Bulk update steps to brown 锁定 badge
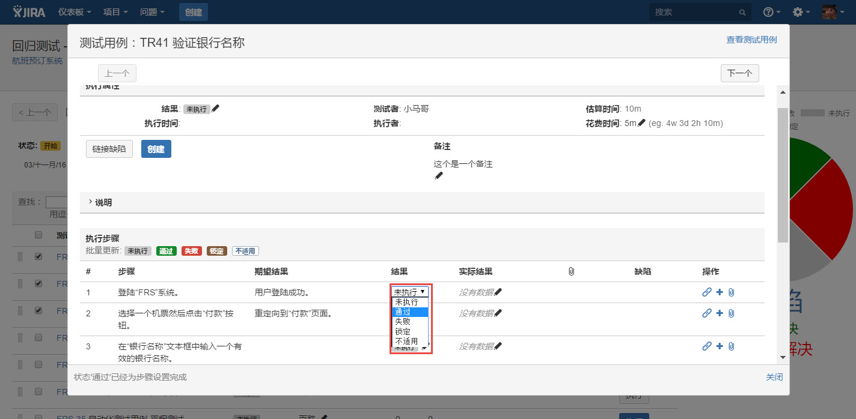This screenshot has width=856, height=419. pos(217,251)
